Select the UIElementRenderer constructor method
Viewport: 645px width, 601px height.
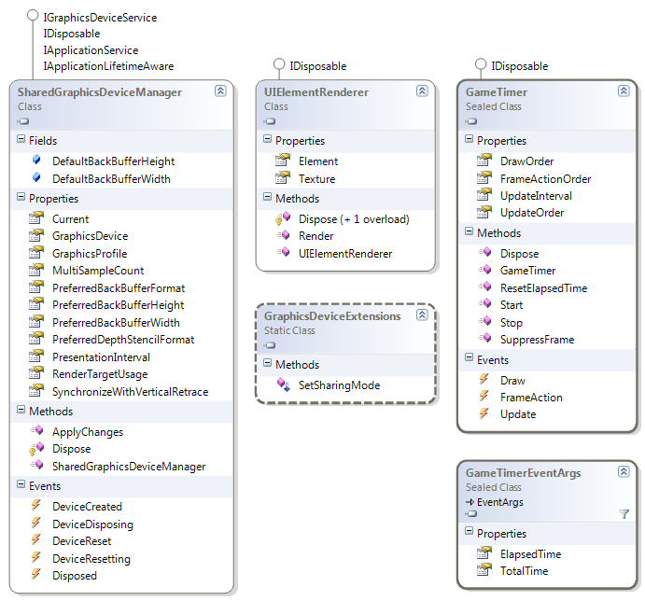pos(345,254)
